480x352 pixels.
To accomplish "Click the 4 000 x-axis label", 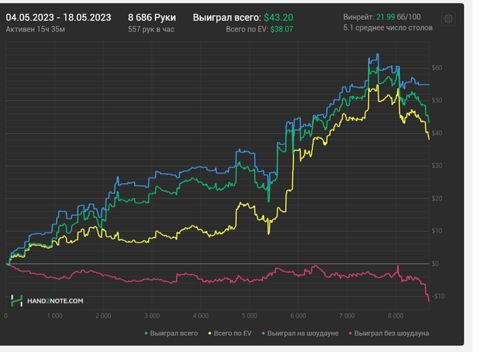I will (x=200, y=316).
